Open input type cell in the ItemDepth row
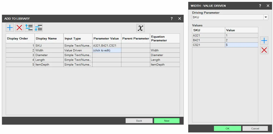 pos(78,64)
